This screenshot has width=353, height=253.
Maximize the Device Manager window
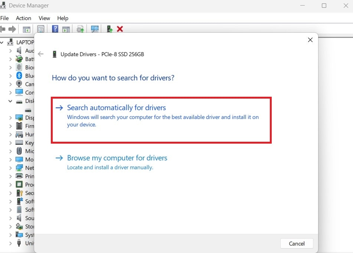click(x=324, y=6)
